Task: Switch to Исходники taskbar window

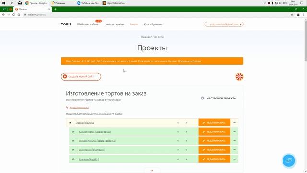Action: (x=62, y=3)
